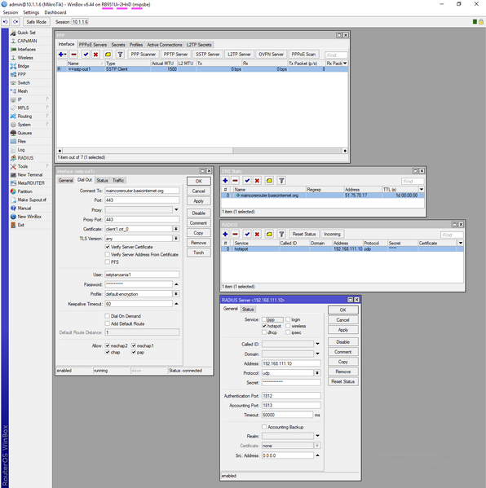486x488 pixels.
Task: Enable Accounting Backup checkbox
Action: (264, 427)
